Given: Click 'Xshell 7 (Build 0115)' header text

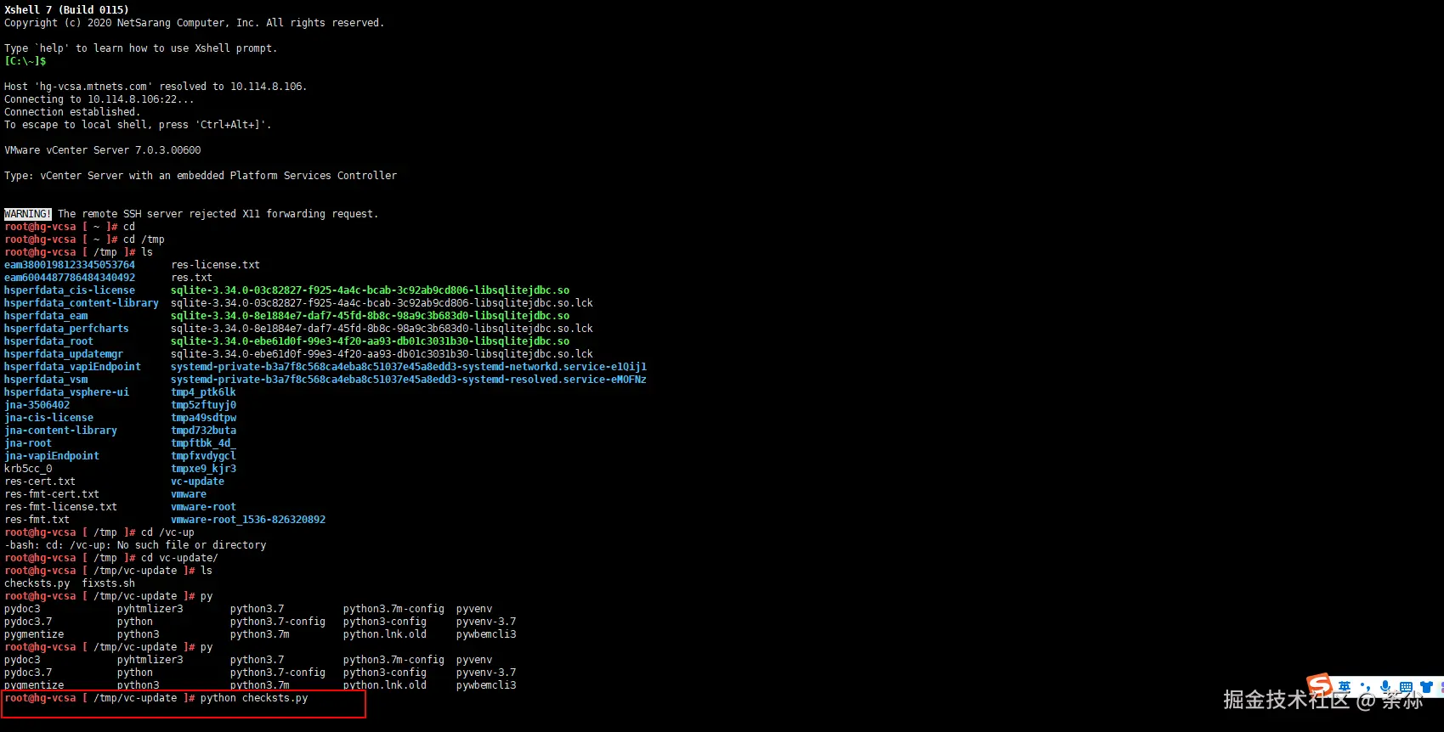Looking at the screenshot, I should [x=66, y=10].
